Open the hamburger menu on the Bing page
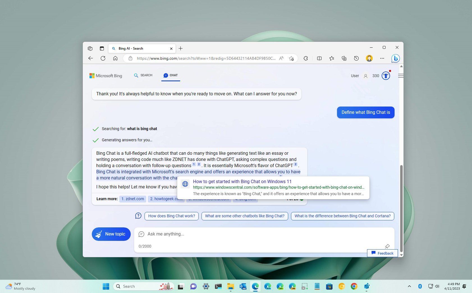This screenshot has height=293, width=472. [401, 75]
